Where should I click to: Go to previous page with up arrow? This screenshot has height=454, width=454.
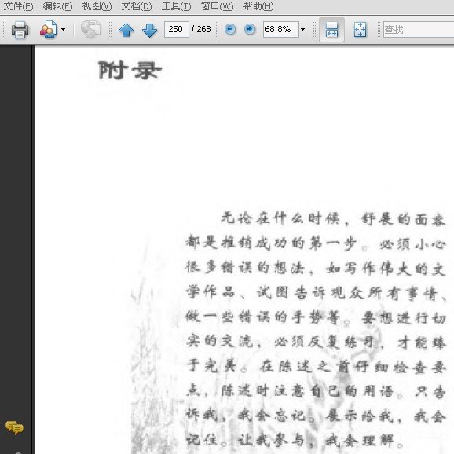pyautogui.click(x=126, y=30)
